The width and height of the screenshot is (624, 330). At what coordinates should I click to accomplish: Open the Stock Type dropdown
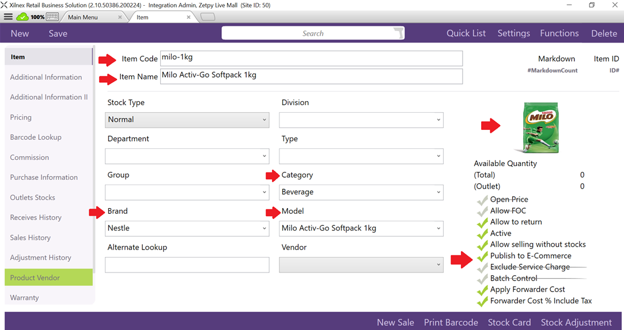pyautogui.click(x=187, y=120)
